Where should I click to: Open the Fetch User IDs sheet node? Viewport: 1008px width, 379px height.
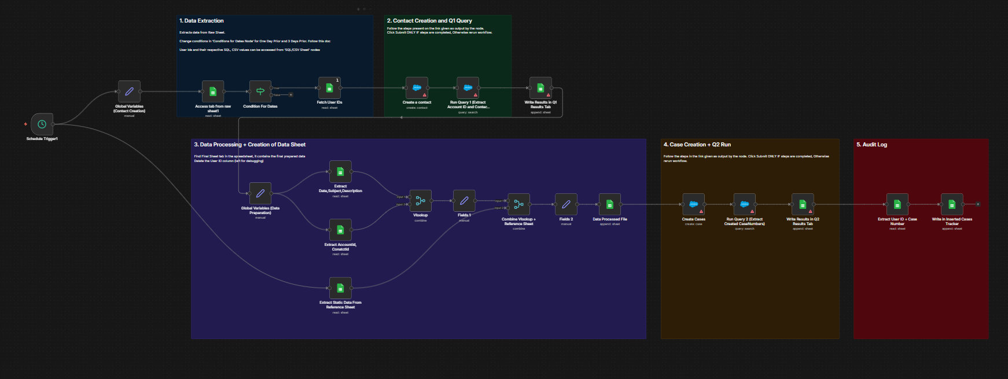[x=329, y=88]
